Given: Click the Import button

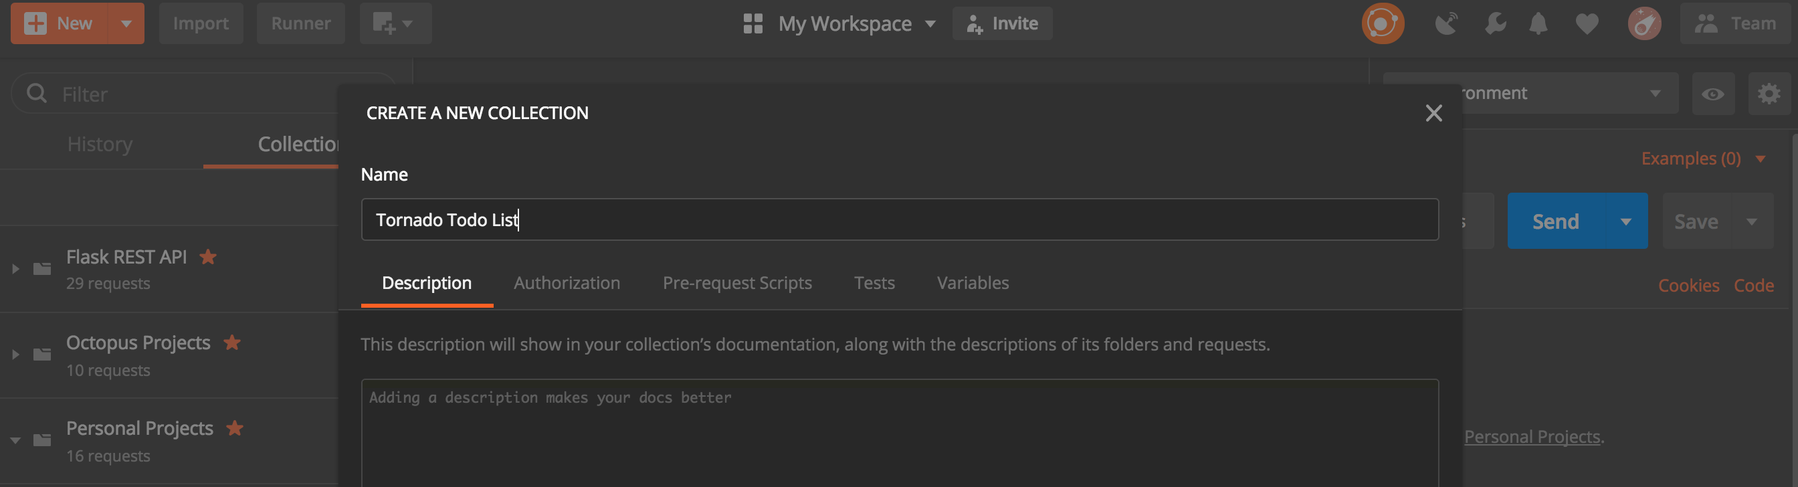Looking at the screenshot, I should click(201, 23).
